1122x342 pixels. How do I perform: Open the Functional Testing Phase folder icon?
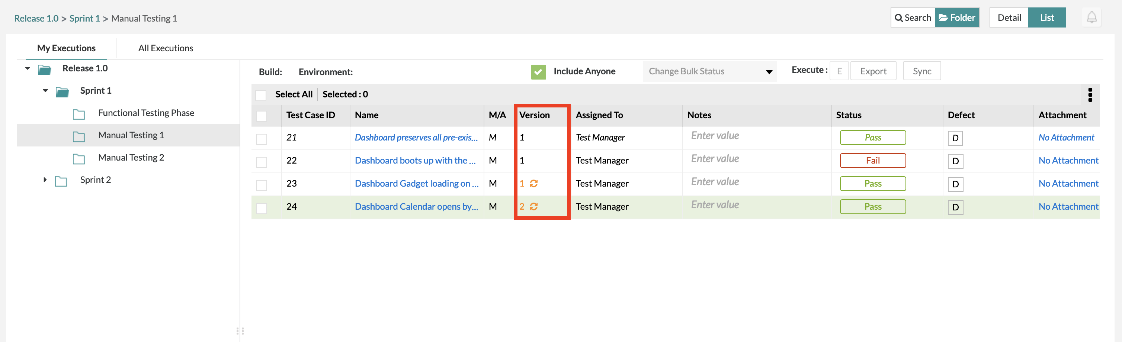pos(79,114)
